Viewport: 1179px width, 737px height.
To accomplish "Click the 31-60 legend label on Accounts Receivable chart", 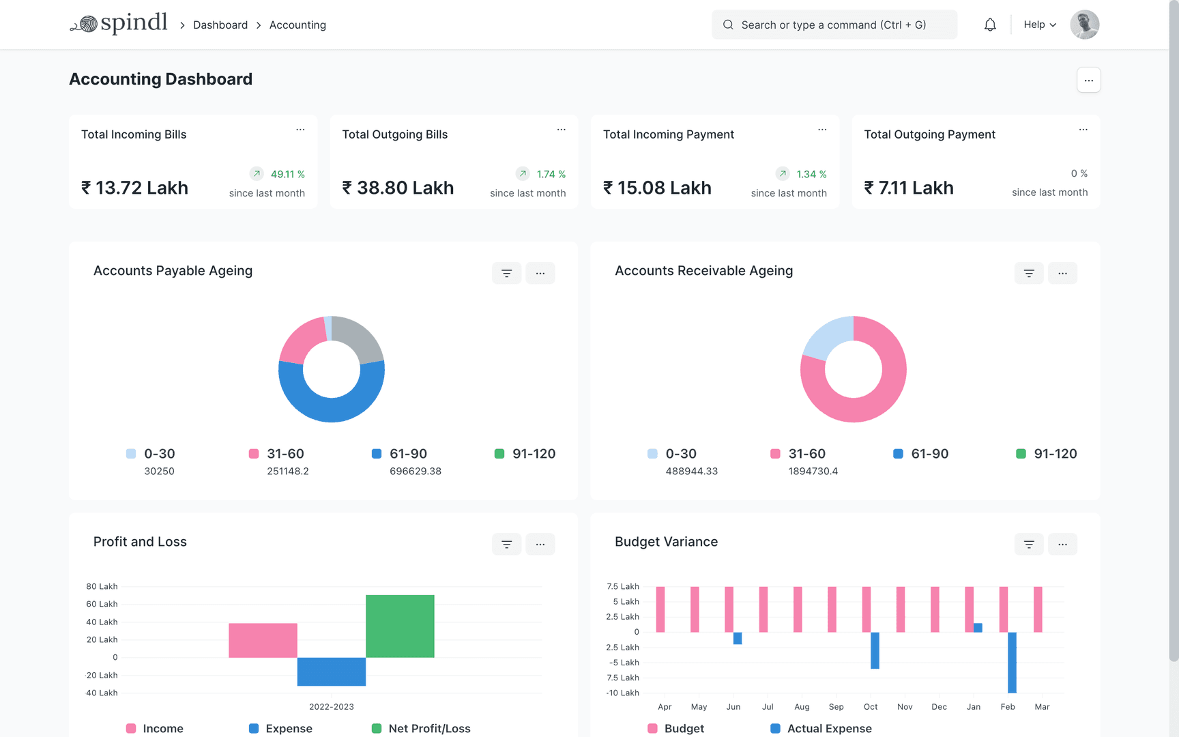I will (806, 453).
